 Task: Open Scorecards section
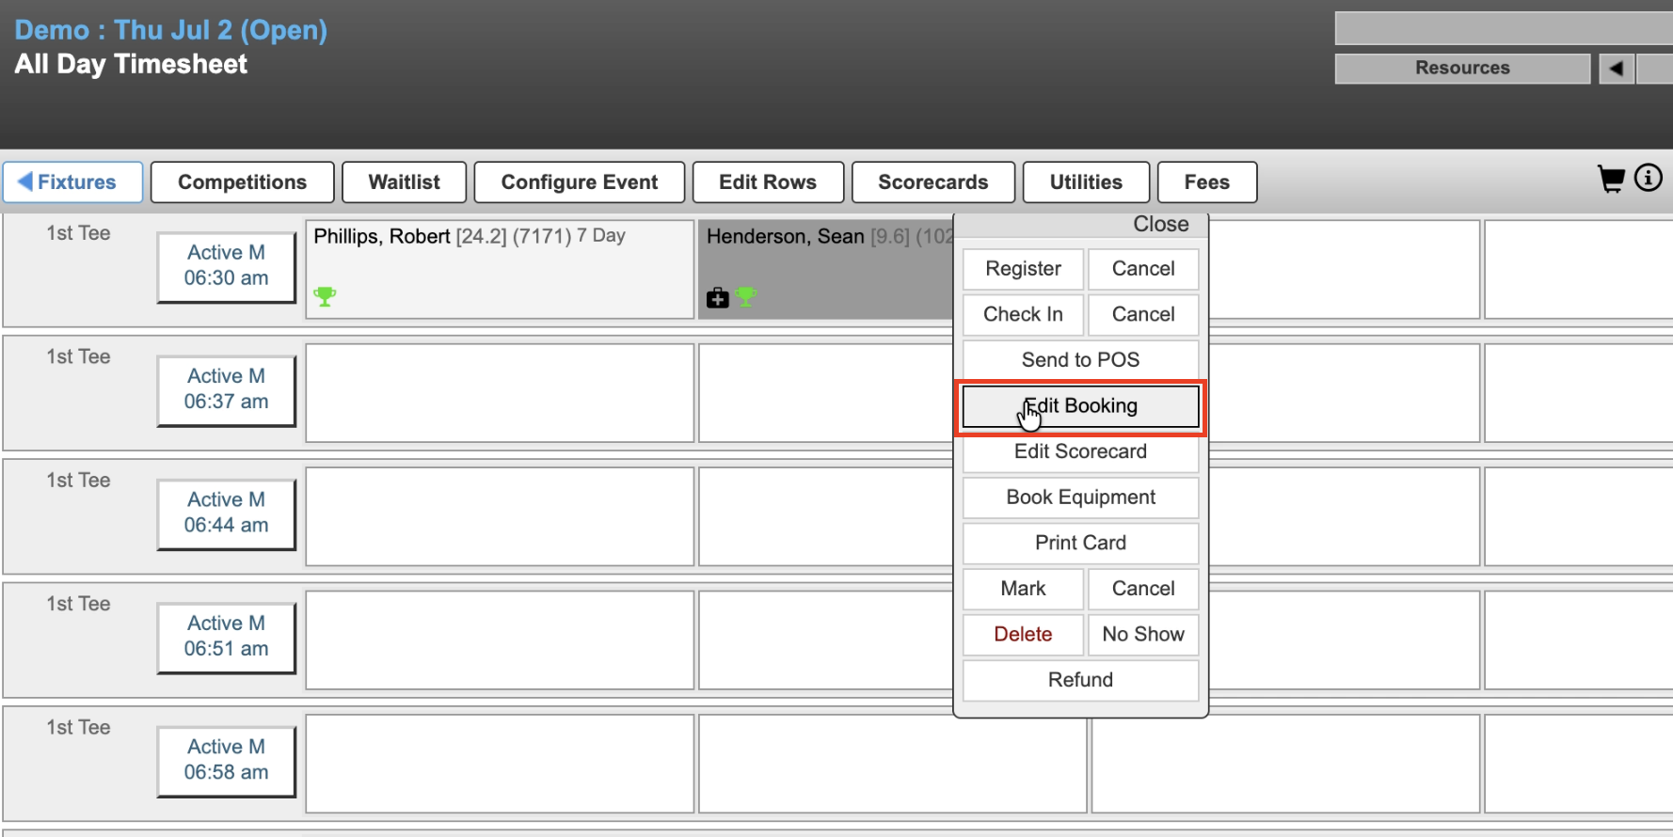coord(933,182)
